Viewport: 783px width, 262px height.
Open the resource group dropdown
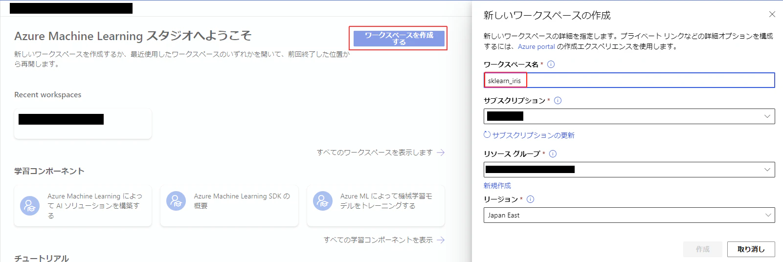629,170
